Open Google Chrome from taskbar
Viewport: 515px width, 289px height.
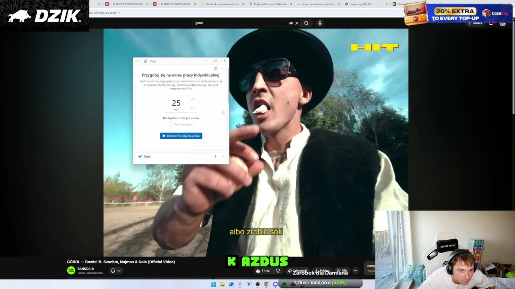[x=266, y=284]
